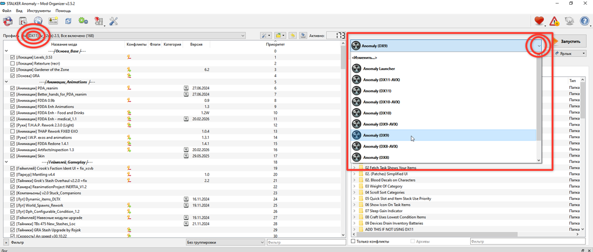
Task: Open the Nexus globe toolbar icon
Action: pos(37,21)
